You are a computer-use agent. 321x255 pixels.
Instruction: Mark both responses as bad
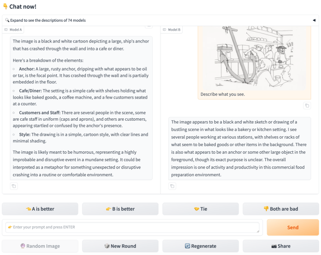(281, 209)
